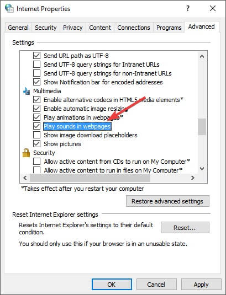The height and width of the screenshot is (295, 226).
Task: Open the Connections tab
Action: point(134,28)
